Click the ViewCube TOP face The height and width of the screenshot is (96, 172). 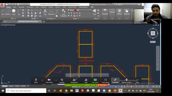pyautogui.click(x=153, y=33)
